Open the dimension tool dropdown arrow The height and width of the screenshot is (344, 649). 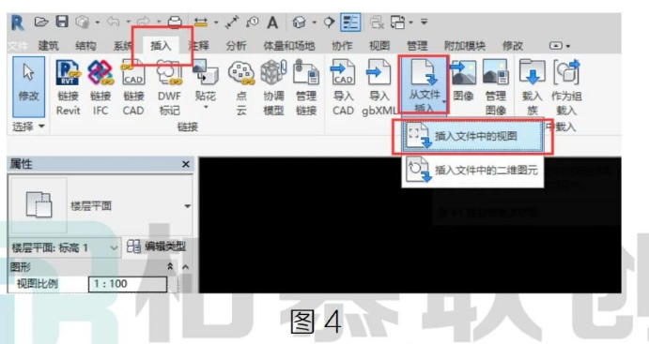pyautogui.click(x=216, y=22)
